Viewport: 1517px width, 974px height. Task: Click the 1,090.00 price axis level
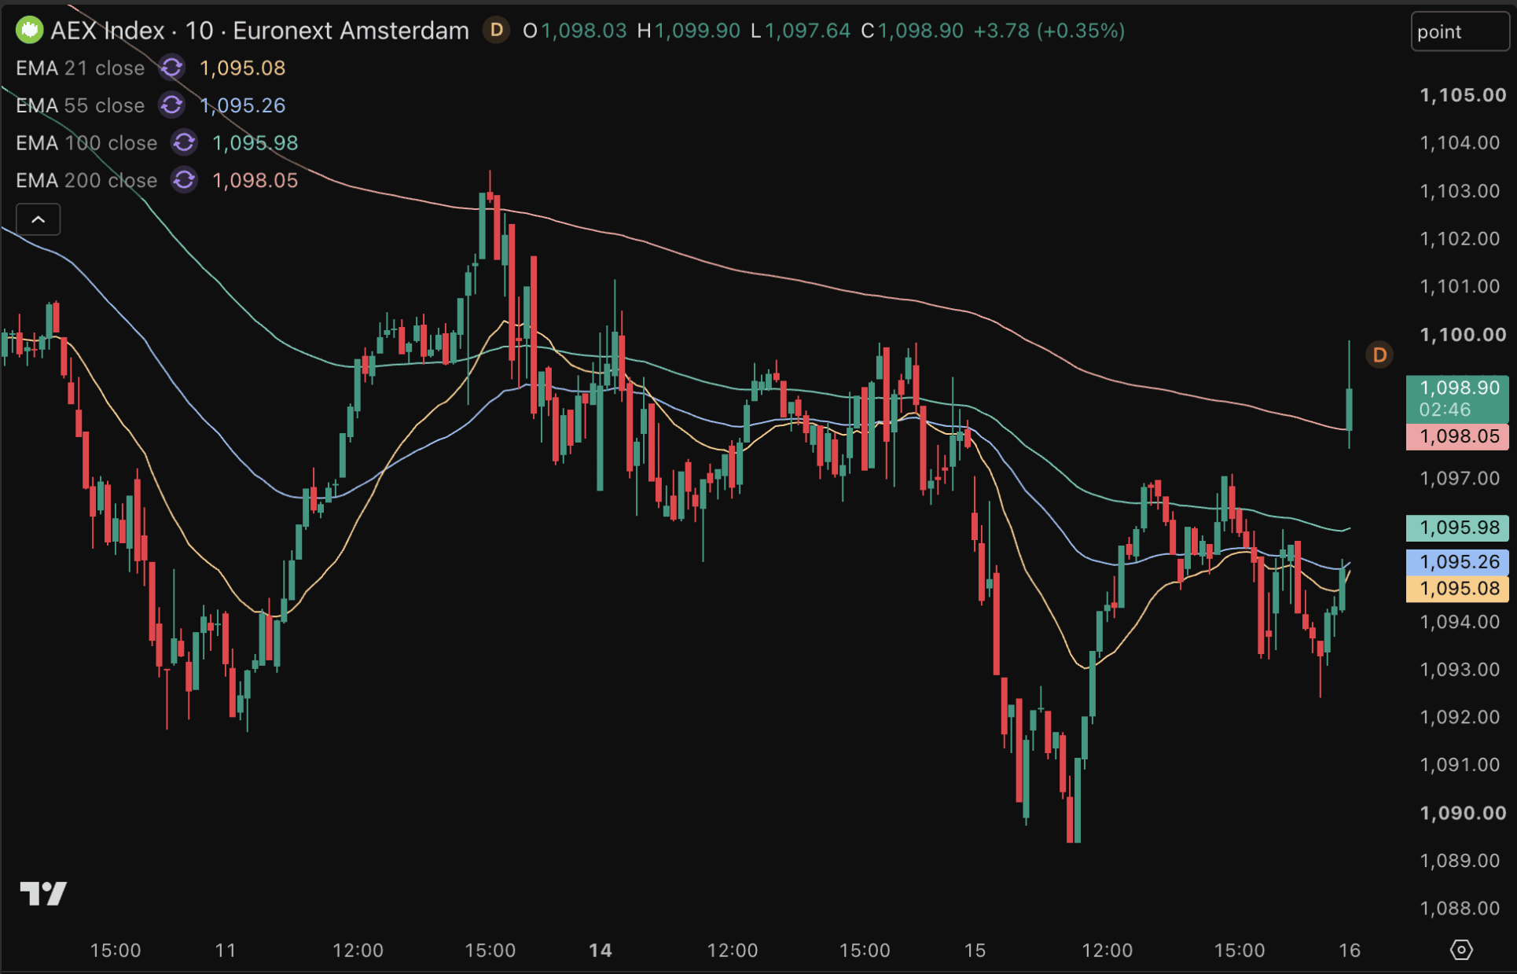point(1463,813)
